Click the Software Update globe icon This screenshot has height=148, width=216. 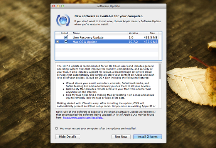[63, 20]
